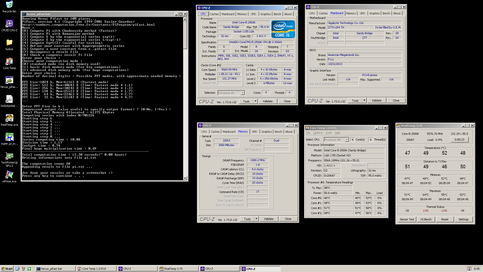Click the second red LOG thermal status in RealTemp
The image size is (483, 272).
coord(444,211)
